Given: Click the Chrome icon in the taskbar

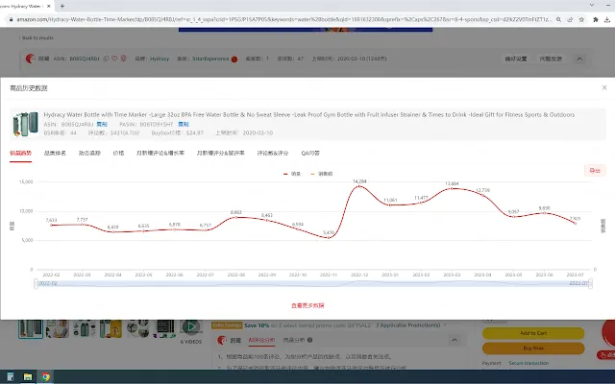Looking at the screenshot, I should (46, 377).
